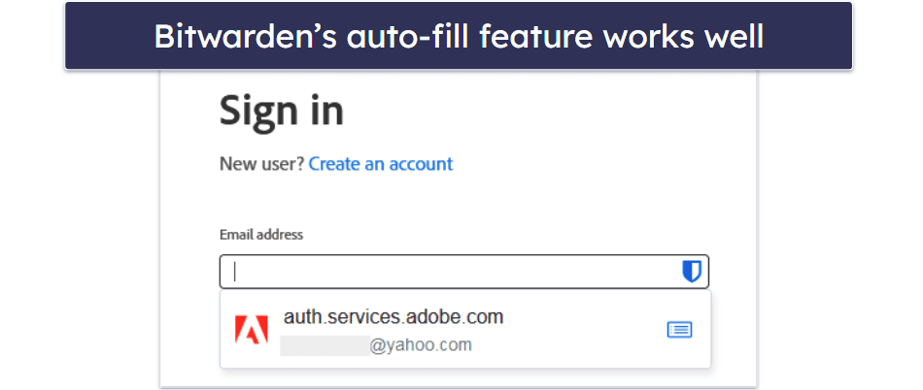Screen dimensions: 923x390
Task: Select the auth.services.adobe.com autofill suggestion
Action: click(393, 317)
